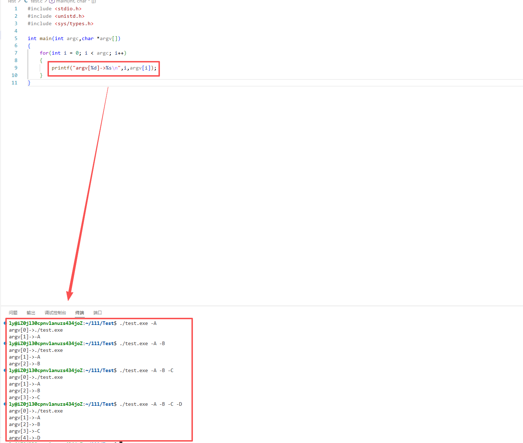Open the 调试控制台 panel tab
The image size is (523, 443).
(55, 312)
